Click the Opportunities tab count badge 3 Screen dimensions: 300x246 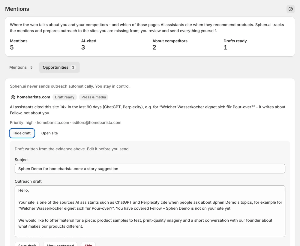click(73, 67)
